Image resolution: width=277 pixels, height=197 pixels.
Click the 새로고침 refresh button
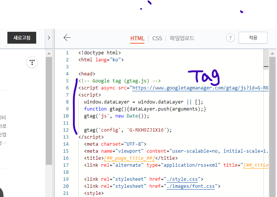click(x=22, y=38)
